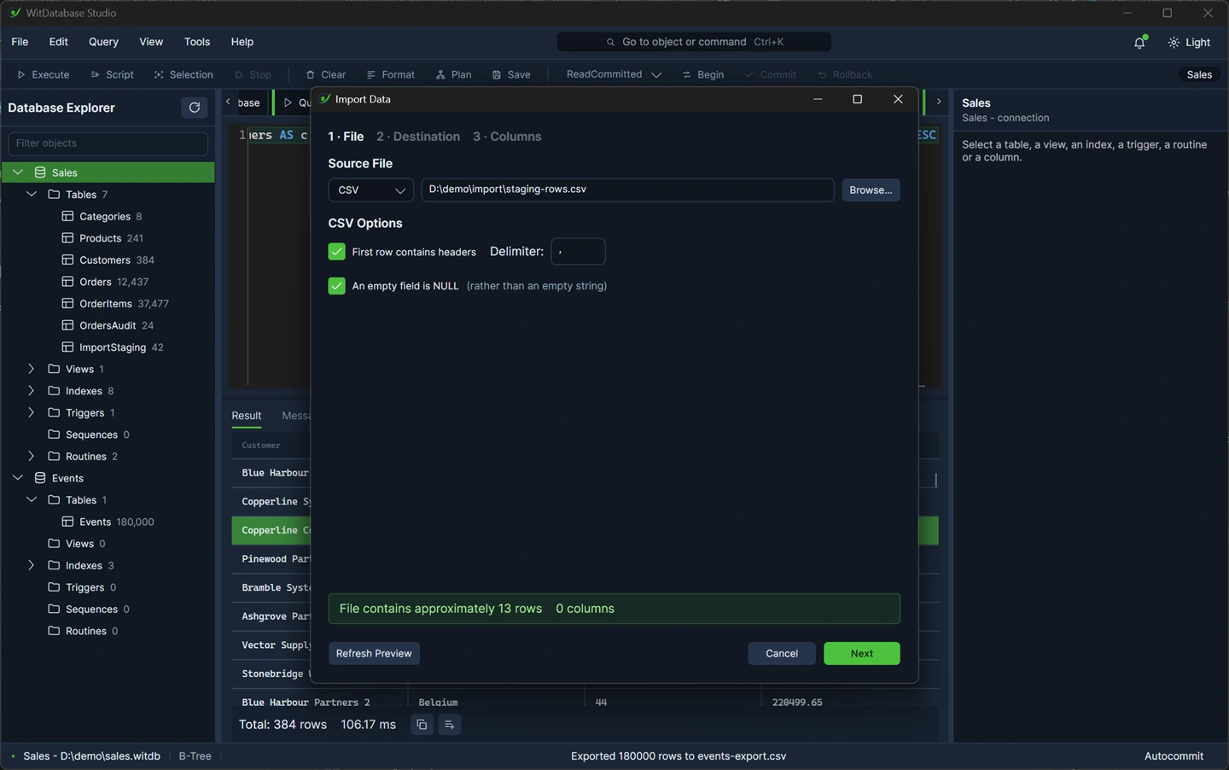This screenshot has height=770, width=1229.
Task: Click the notifications bell icon
Action: coord(1139,43)
